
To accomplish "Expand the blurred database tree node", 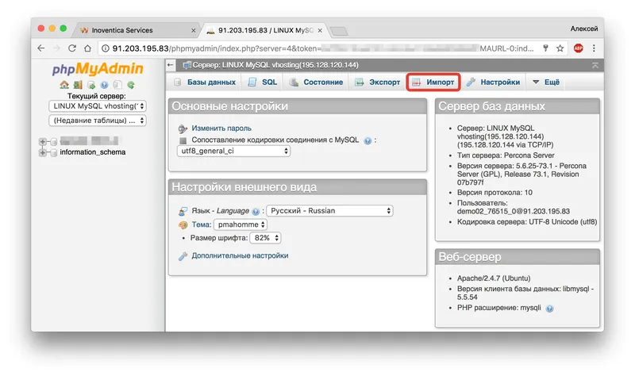I will [43, 141].
